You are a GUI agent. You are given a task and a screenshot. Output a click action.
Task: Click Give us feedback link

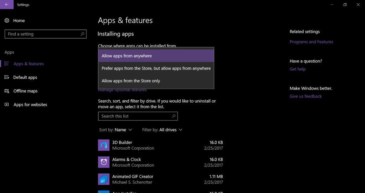tap(305, 96)
